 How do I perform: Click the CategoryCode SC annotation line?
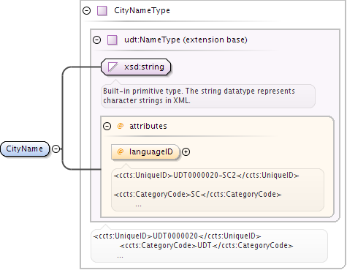[x=197, y=195]
